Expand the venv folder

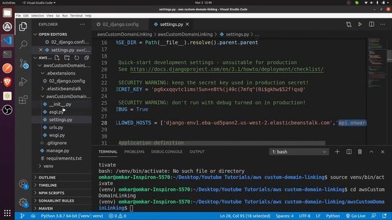click(x=48, y=166)
